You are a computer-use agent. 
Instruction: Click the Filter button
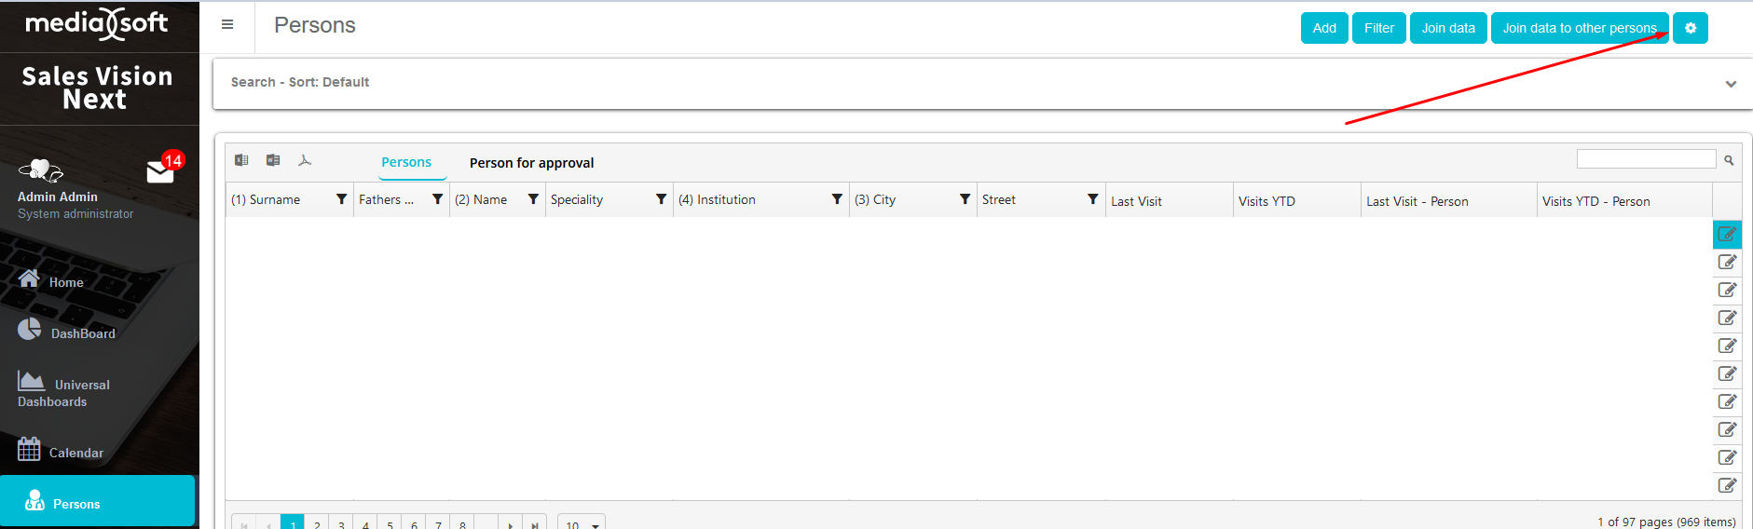[1378, 28]
